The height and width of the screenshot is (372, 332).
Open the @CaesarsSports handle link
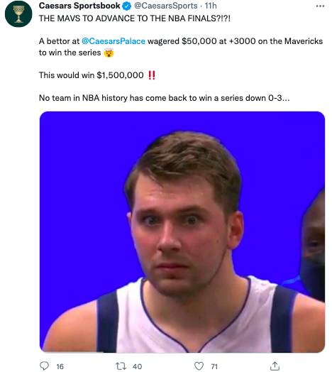click(x=166, y=6)
